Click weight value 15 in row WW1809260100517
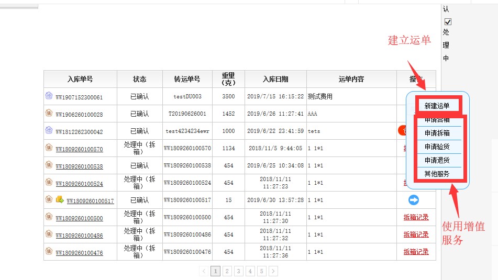498x280 pixels. point(228,200)
